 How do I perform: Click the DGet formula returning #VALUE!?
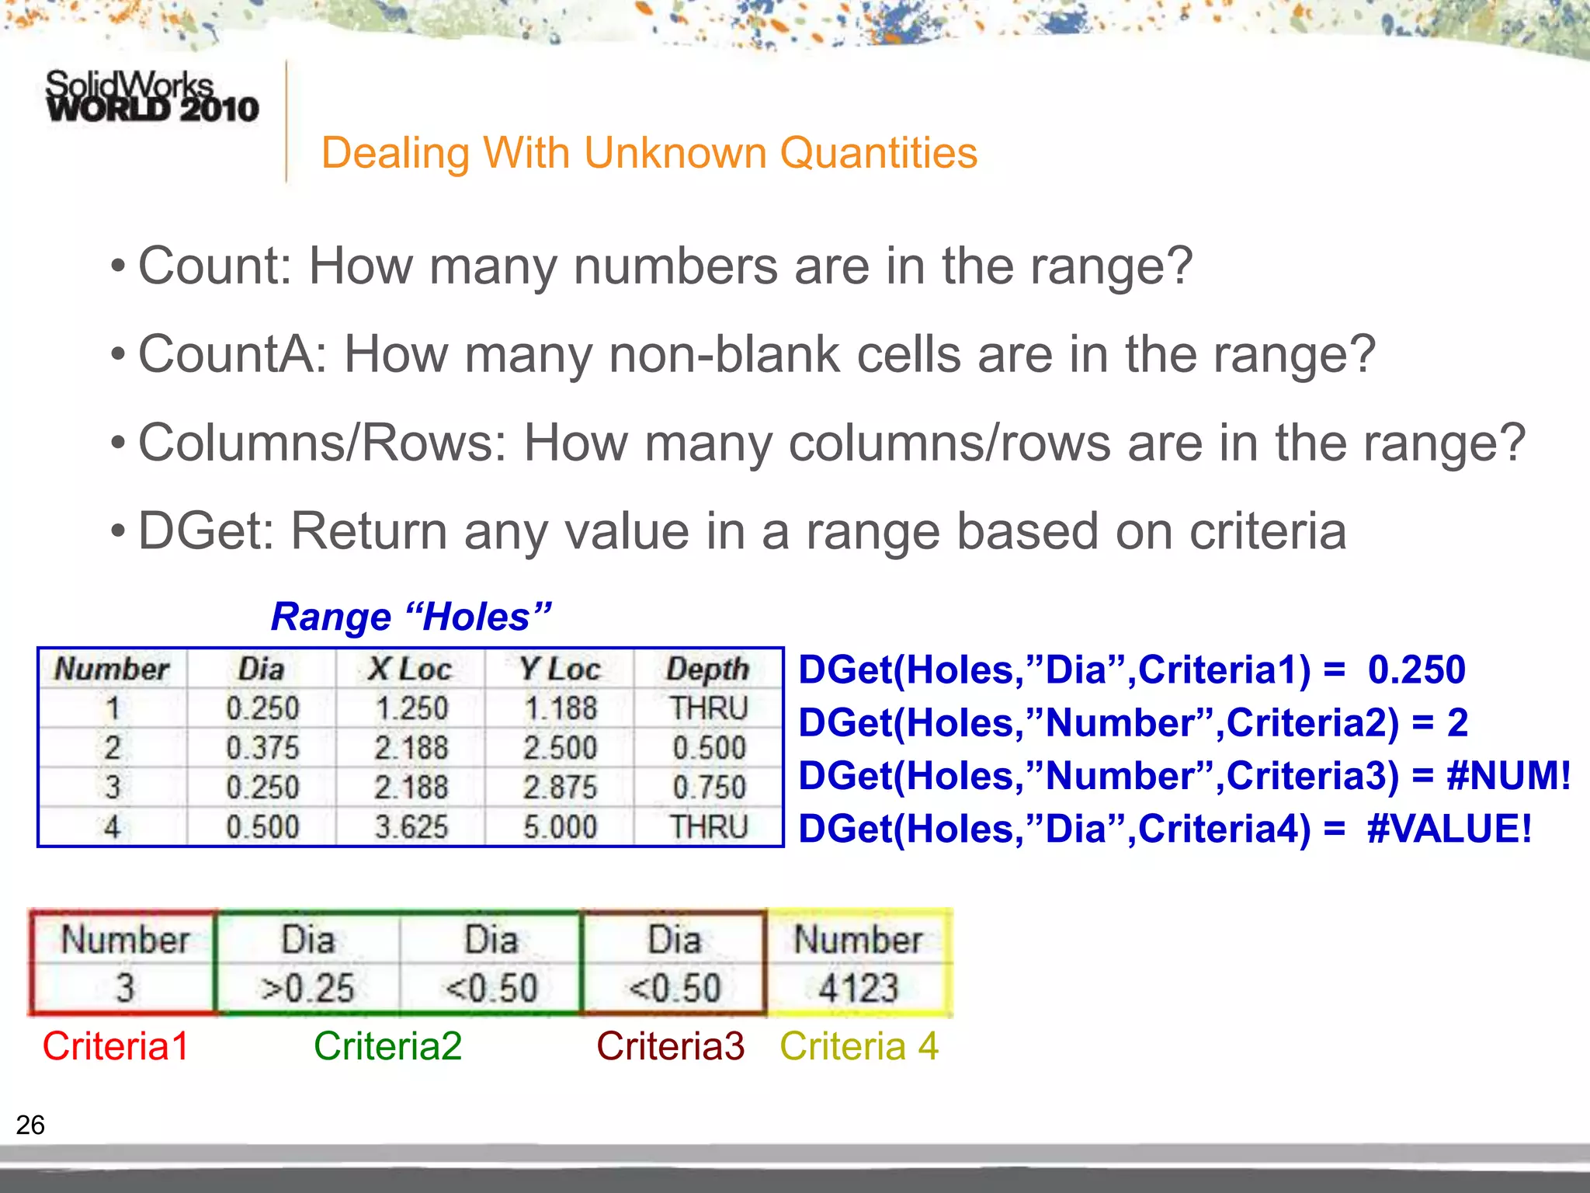click(x=1165, y=828)
